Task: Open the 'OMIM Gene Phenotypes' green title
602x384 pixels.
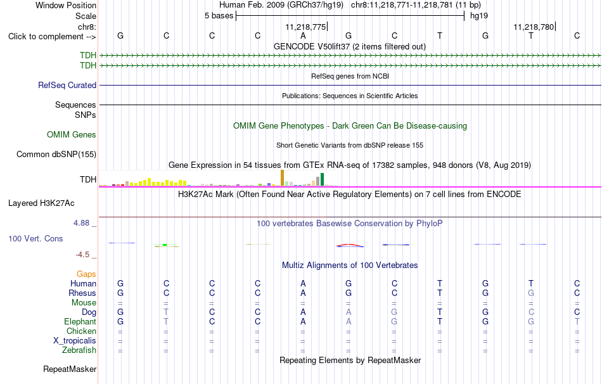Action: coord(350,126)
